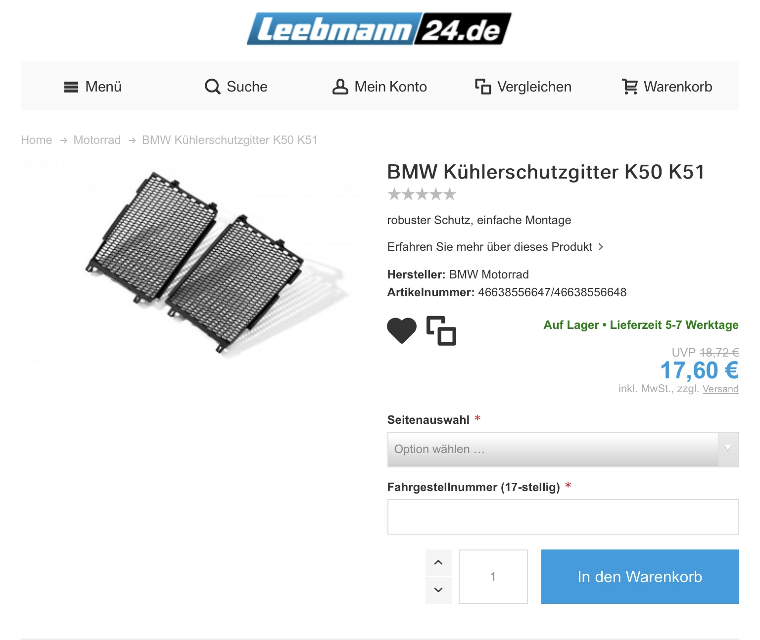
Task: Rate product using the star rating
Action: coord(422,194)
